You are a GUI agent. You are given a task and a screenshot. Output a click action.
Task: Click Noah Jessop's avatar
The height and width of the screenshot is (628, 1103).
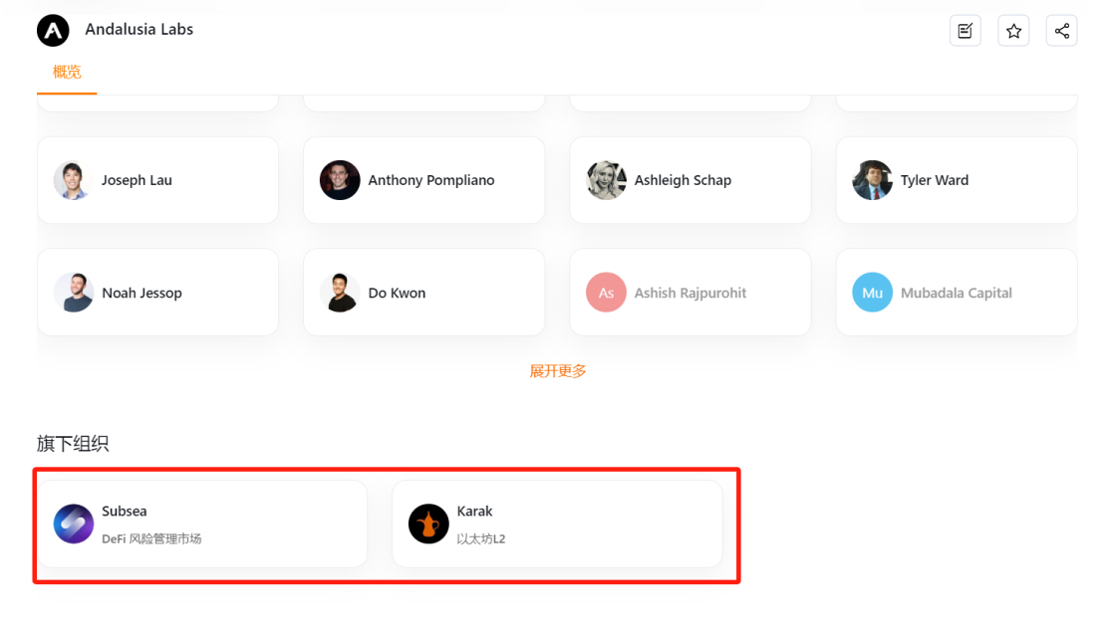73,293
